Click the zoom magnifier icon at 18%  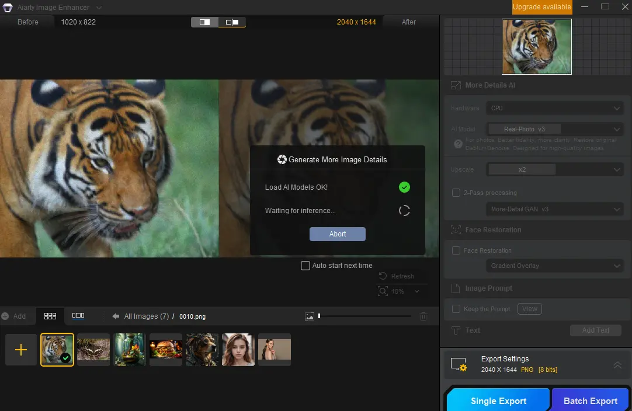tap(383, 291)
